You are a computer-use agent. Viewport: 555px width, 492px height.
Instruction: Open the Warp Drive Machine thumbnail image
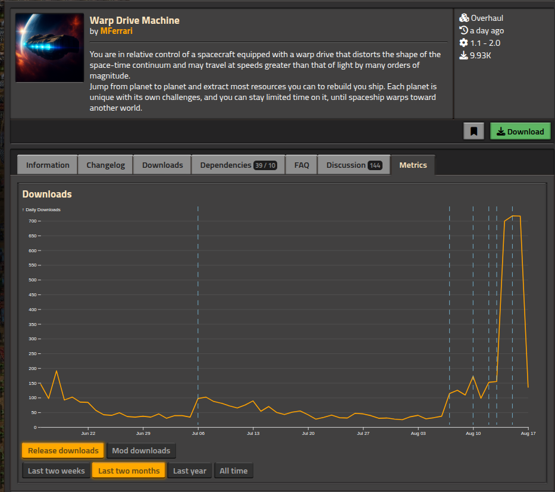pos(49,48)
